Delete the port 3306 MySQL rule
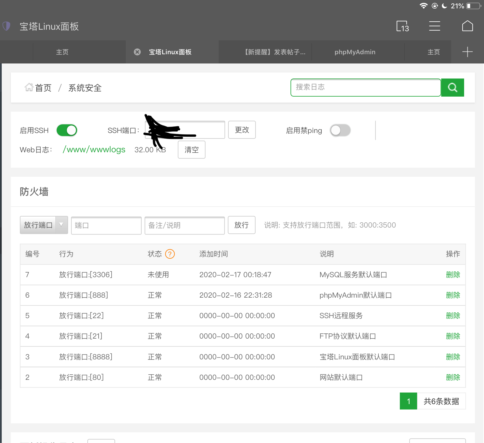 coord(453,275)
